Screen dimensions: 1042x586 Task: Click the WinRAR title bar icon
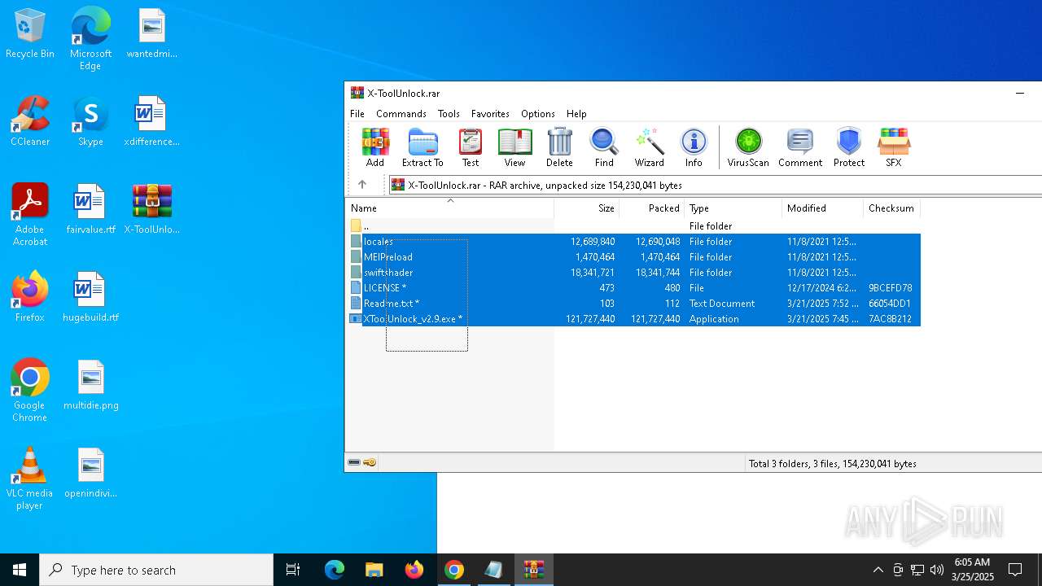pos(357,93)
